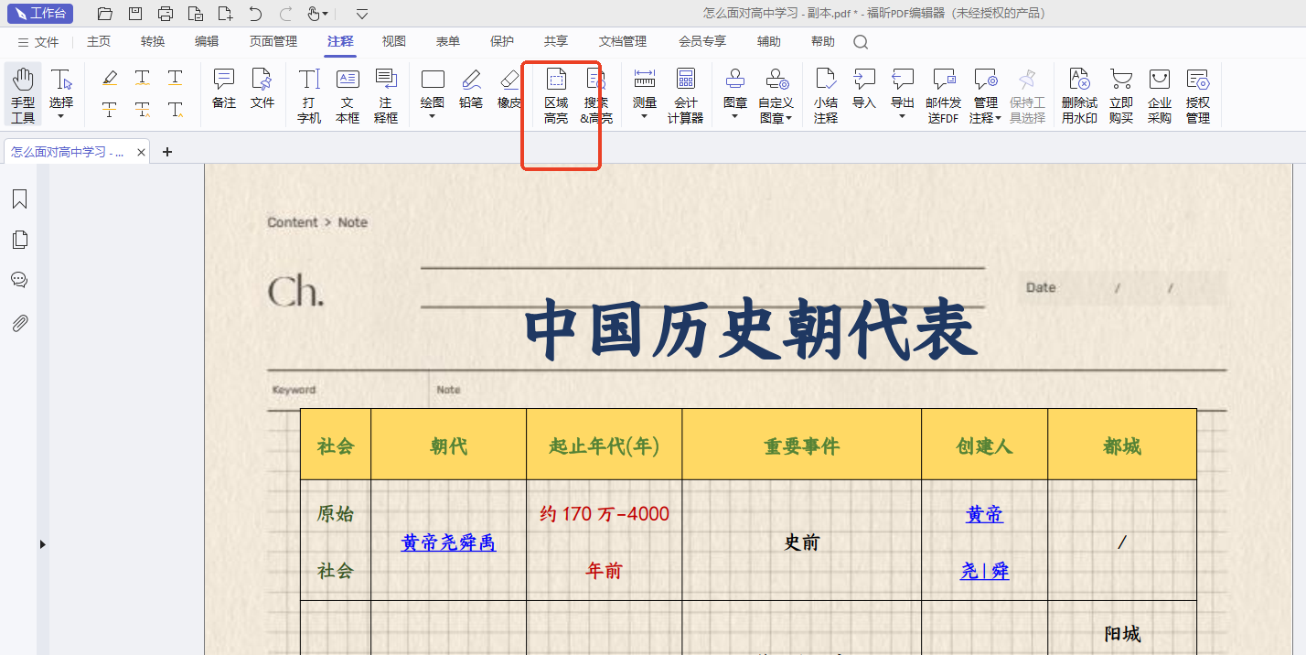The image size is (1306, 655).
Task: Expand the collapsed left navigation panel arrow
Action: (x=42, y=544)
